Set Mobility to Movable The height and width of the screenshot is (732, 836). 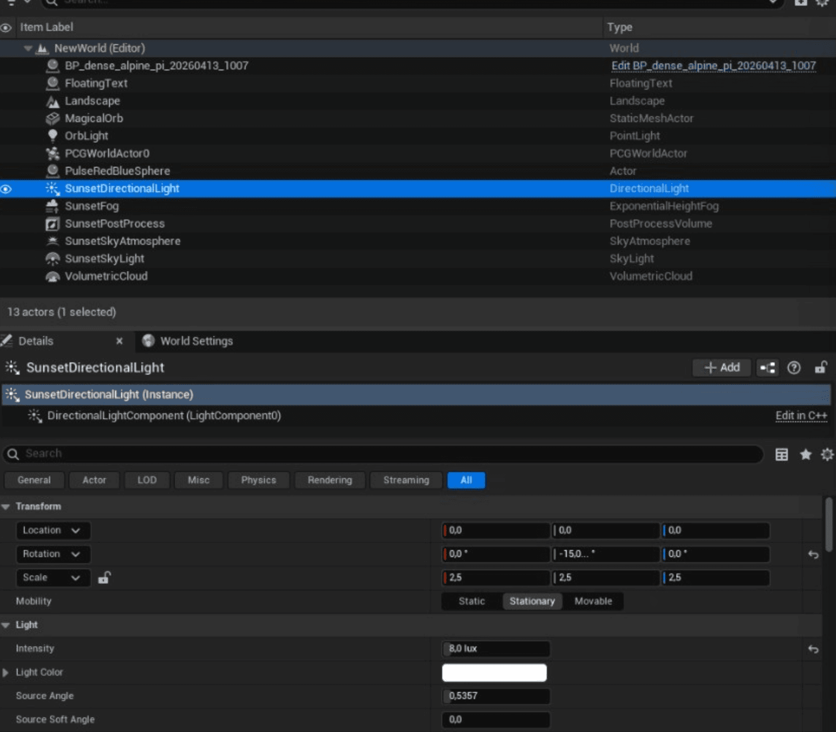[x=593, y=601]
